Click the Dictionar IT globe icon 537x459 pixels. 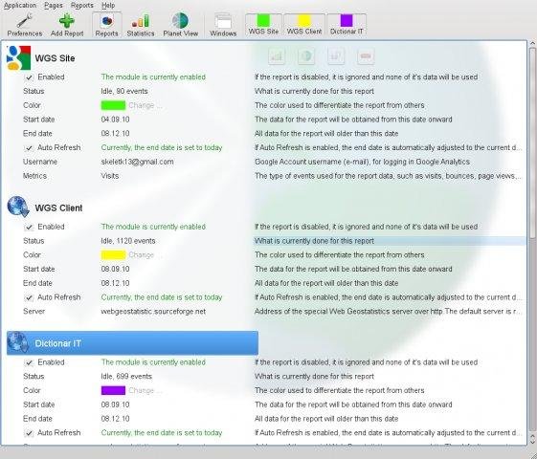pos(18,342)
